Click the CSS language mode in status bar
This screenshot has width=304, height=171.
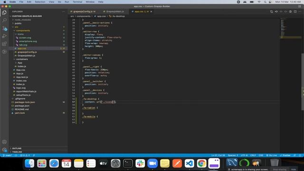click(x=261, y=155)
